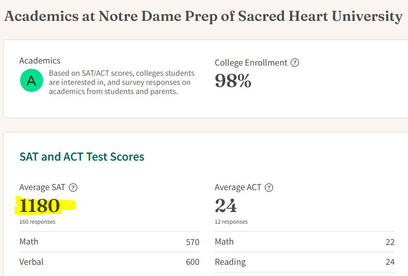Click the Academics at Notre Dame Prep title
Viewport: 408px width, 276px height.
(203, 16)
